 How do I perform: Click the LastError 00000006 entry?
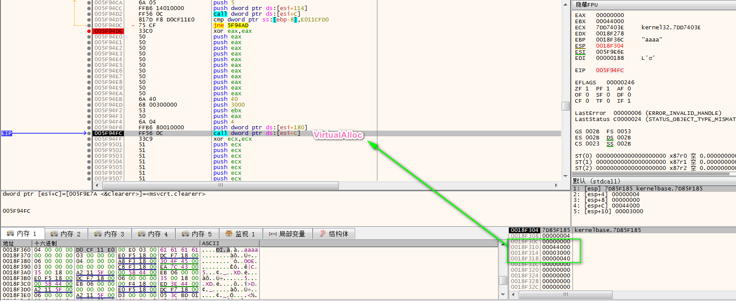click(x=648, y=113)
